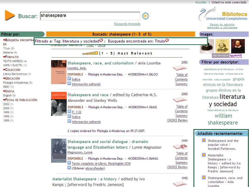The image size is (249, 187).
Task: Click checkbox icon next to P. 1-22
Action: click(x=70, y=111)
